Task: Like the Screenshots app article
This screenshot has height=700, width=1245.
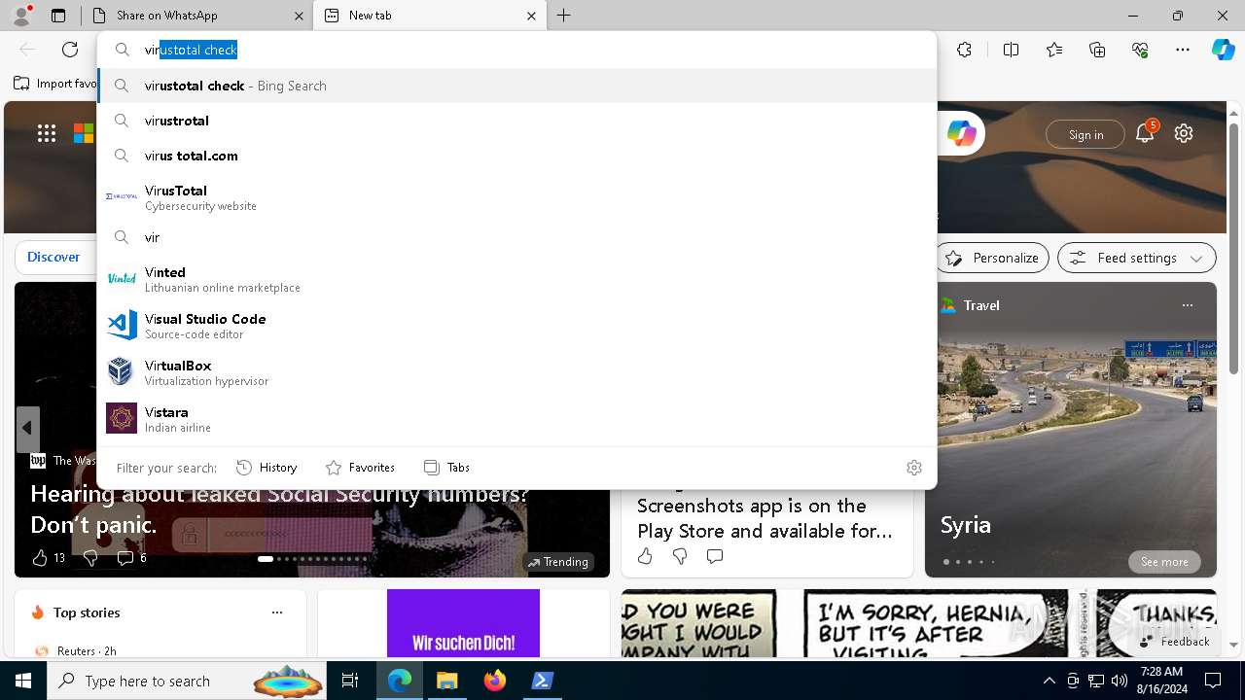Action: click(645, 556)
